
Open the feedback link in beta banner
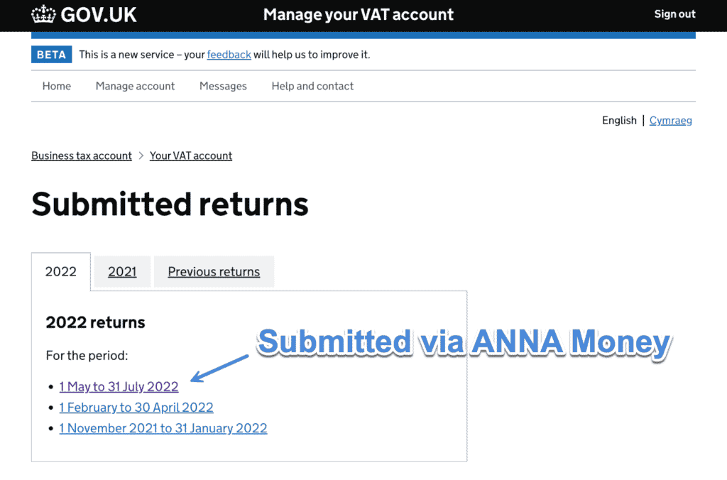[229, 55]
